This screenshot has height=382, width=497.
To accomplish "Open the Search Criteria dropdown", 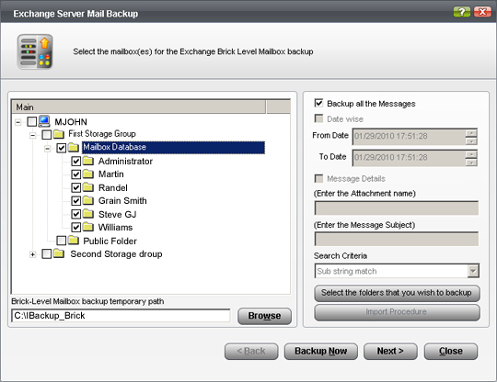I will tap(473, 271).
